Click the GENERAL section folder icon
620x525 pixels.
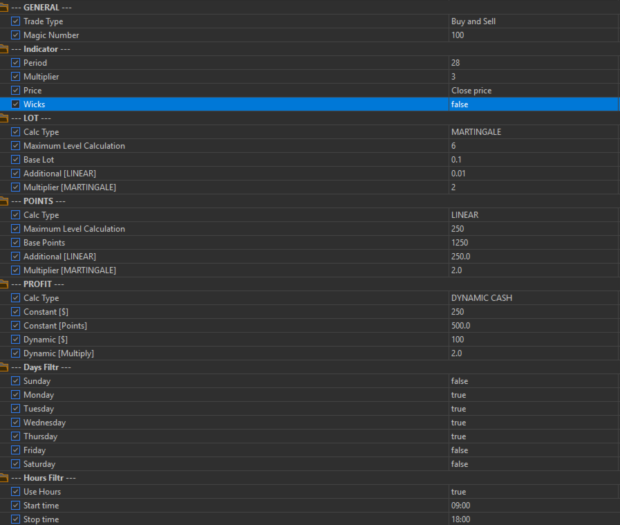tap(3, 7)
